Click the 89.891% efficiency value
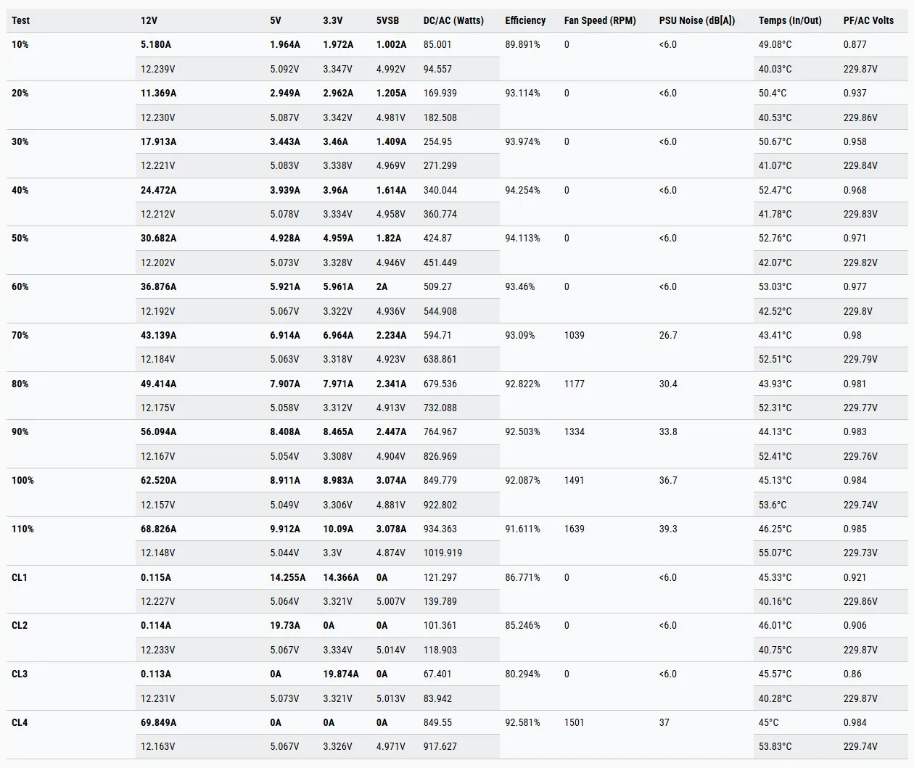This screenshot has height=768, width=914. tap(522, 44)
